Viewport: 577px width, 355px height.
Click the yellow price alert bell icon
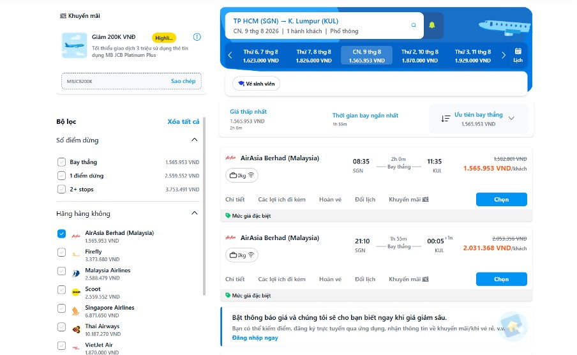[432, 25]
